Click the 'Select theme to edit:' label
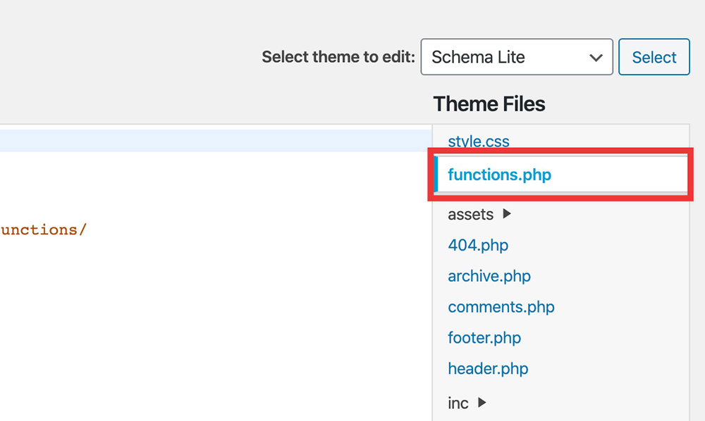Image resolution: width=705 pixels, height=421 pixels. pyautogui.click(x=338, y=57)
